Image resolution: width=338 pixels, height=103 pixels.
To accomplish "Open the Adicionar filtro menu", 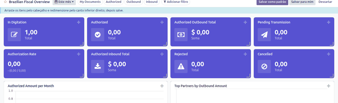I will (x=175, y=2).
